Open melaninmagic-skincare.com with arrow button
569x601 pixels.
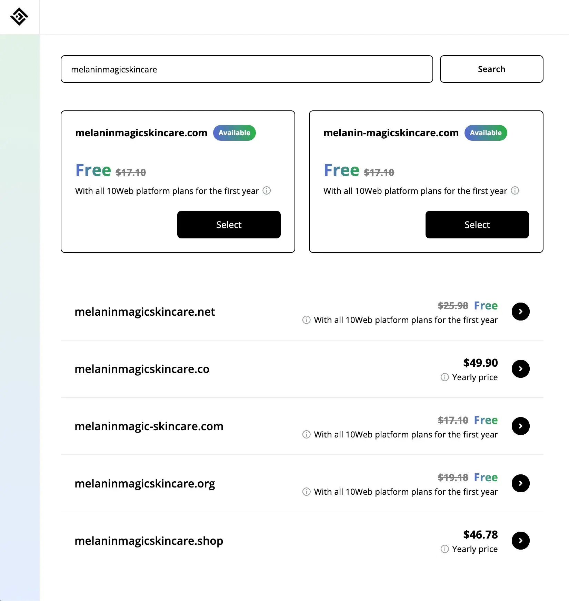point(520,426)
